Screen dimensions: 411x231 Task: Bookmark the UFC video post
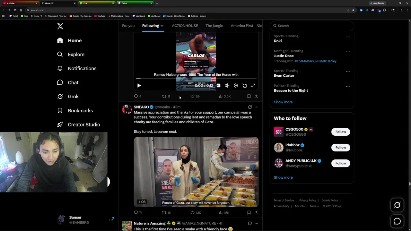point(249,96)
